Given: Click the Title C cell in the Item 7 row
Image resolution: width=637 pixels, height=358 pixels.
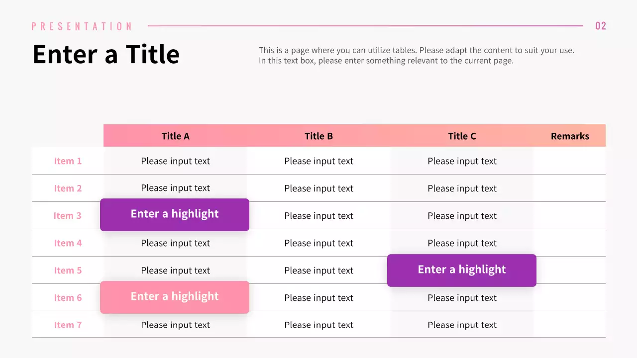Looking at the screenshot, I should (x=462, y=325).
